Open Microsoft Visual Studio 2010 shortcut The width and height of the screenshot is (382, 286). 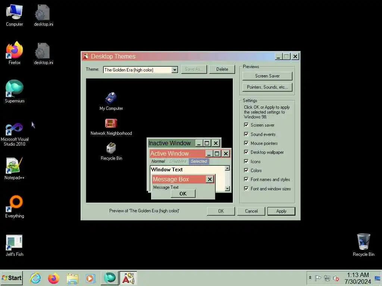[15, 134]
